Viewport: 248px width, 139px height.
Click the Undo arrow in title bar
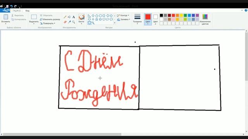coord(11,6)
